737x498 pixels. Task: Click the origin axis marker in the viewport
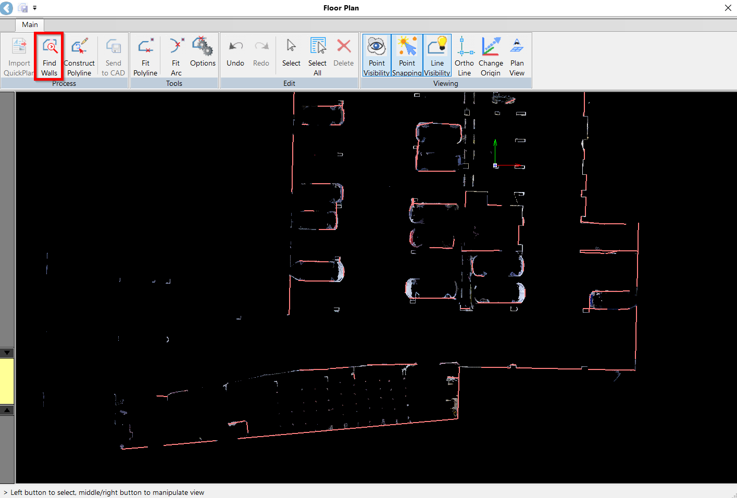click(x=495, y=165)
